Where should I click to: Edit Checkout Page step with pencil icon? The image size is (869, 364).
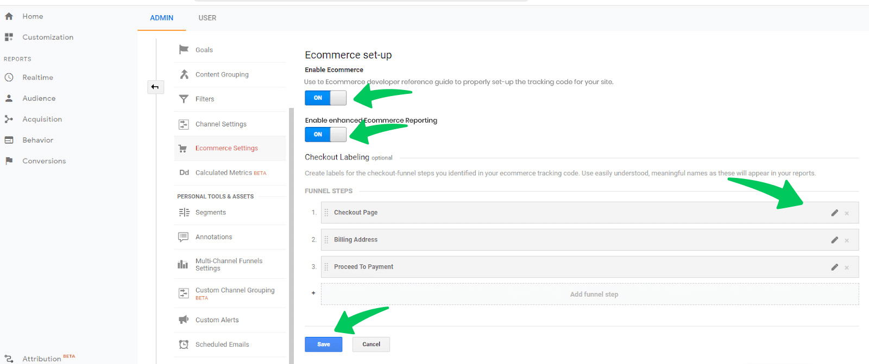[x=835, y=213]
